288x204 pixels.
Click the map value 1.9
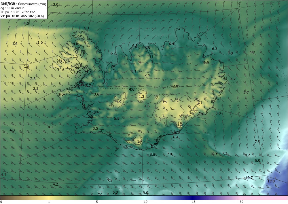(x=119, y=102)
